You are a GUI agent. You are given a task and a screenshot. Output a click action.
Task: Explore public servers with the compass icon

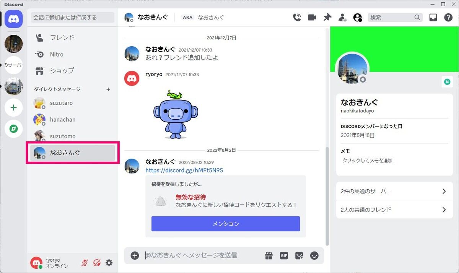(13, 129)
